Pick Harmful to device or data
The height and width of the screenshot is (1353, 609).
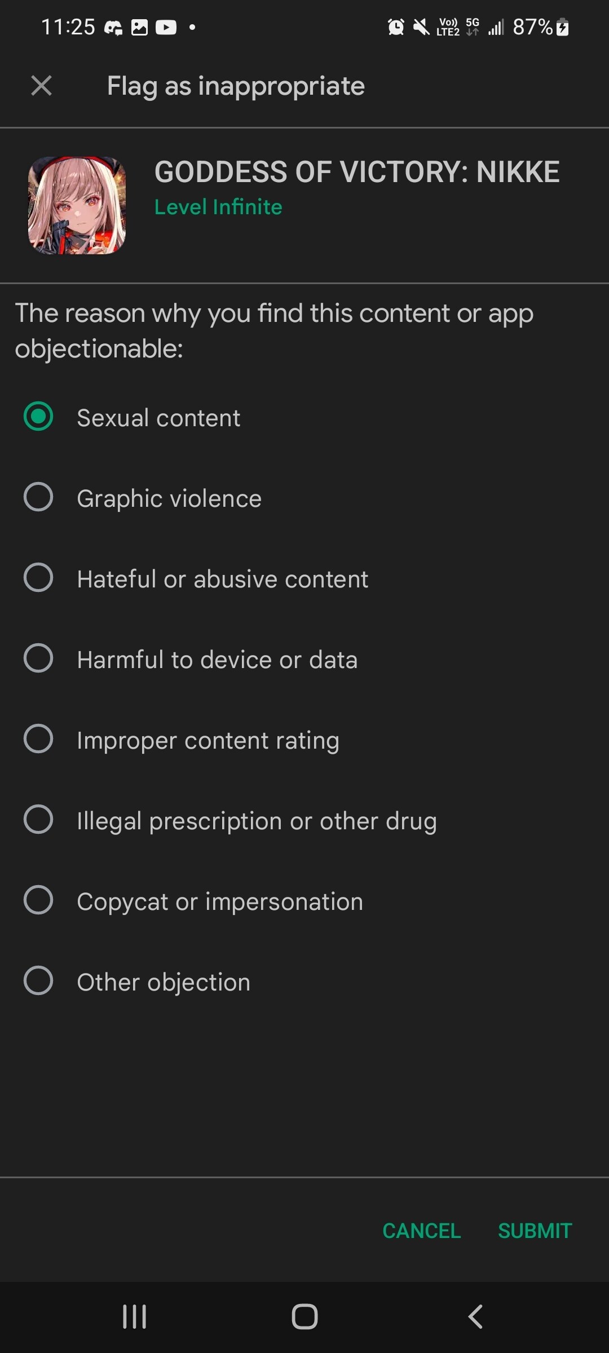pos(38,658)
